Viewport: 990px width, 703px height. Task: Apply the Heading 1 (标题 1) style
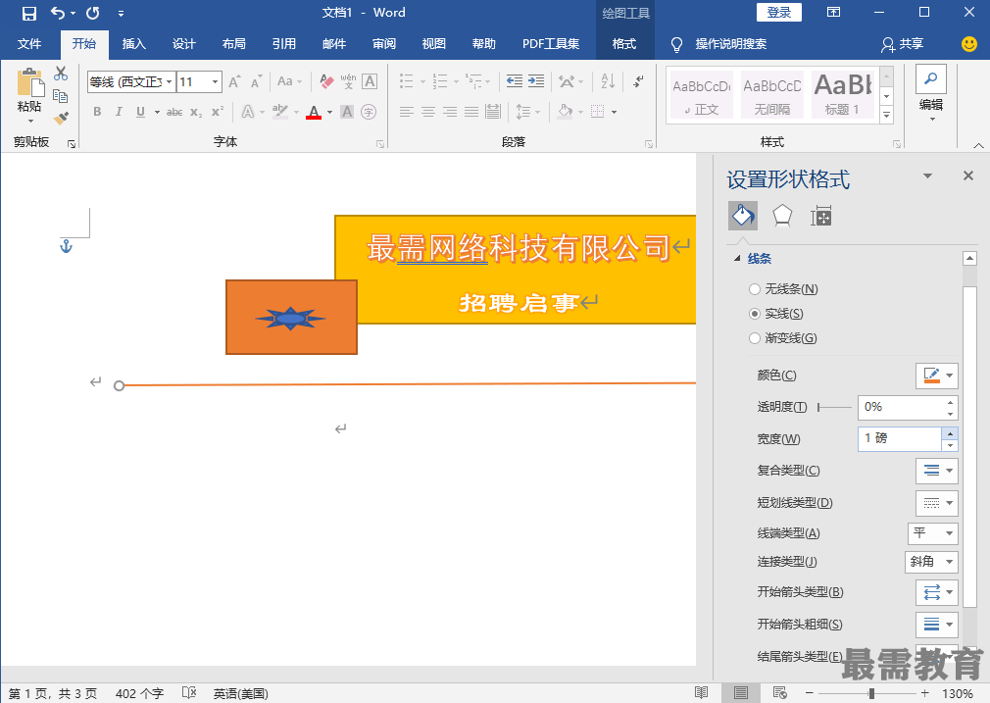click(843, 94)
